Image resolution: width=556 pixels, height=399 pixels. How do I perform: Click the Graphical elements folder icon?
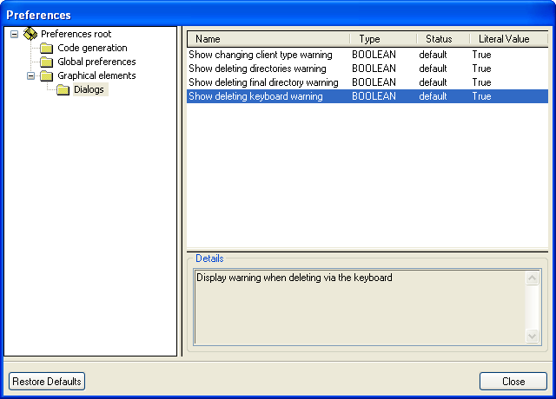tap(46, 75)
